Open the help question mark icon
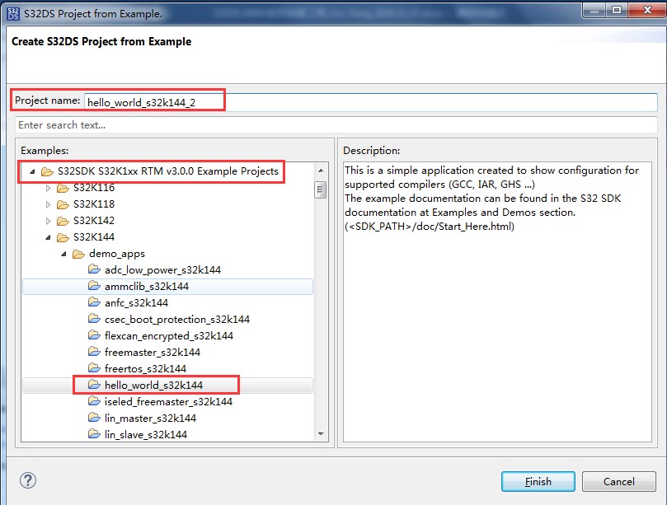 tap(28, 481)
